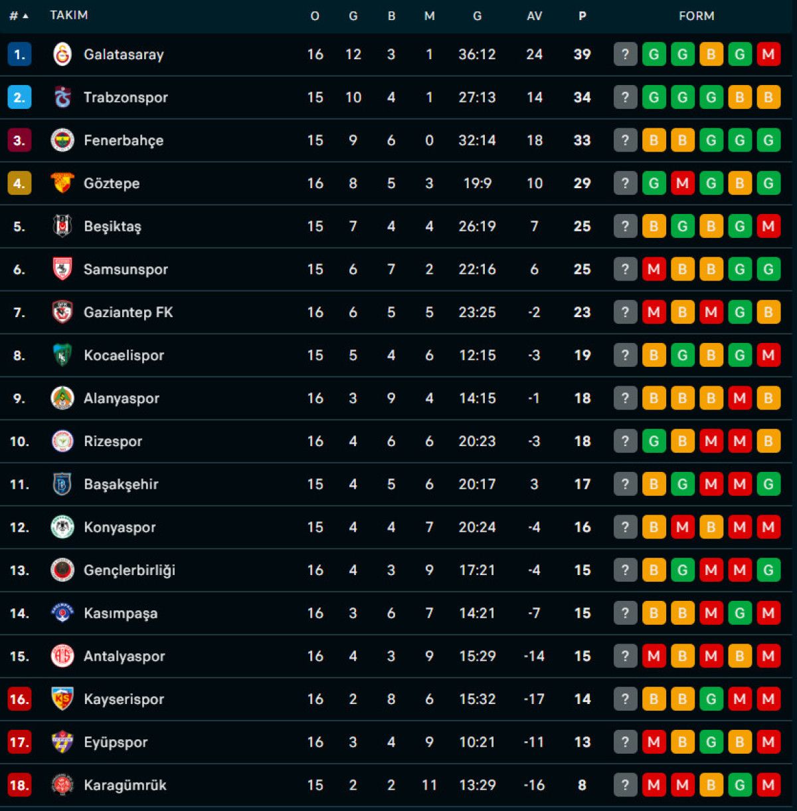Click the Göztepe team logo

tap(62, 183)
